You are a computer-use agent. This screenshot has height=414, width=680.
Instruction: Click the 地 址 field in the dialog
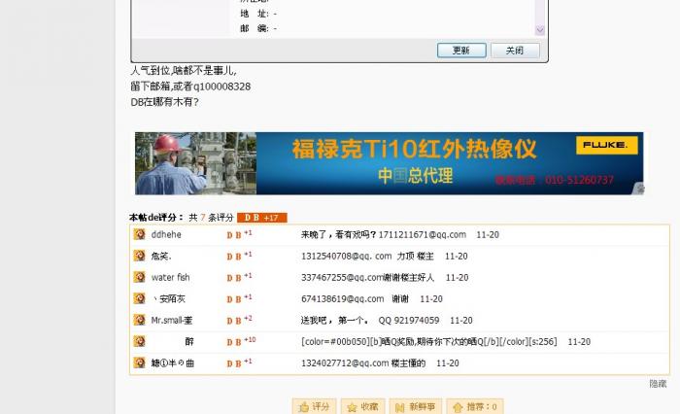pos(258,14)
